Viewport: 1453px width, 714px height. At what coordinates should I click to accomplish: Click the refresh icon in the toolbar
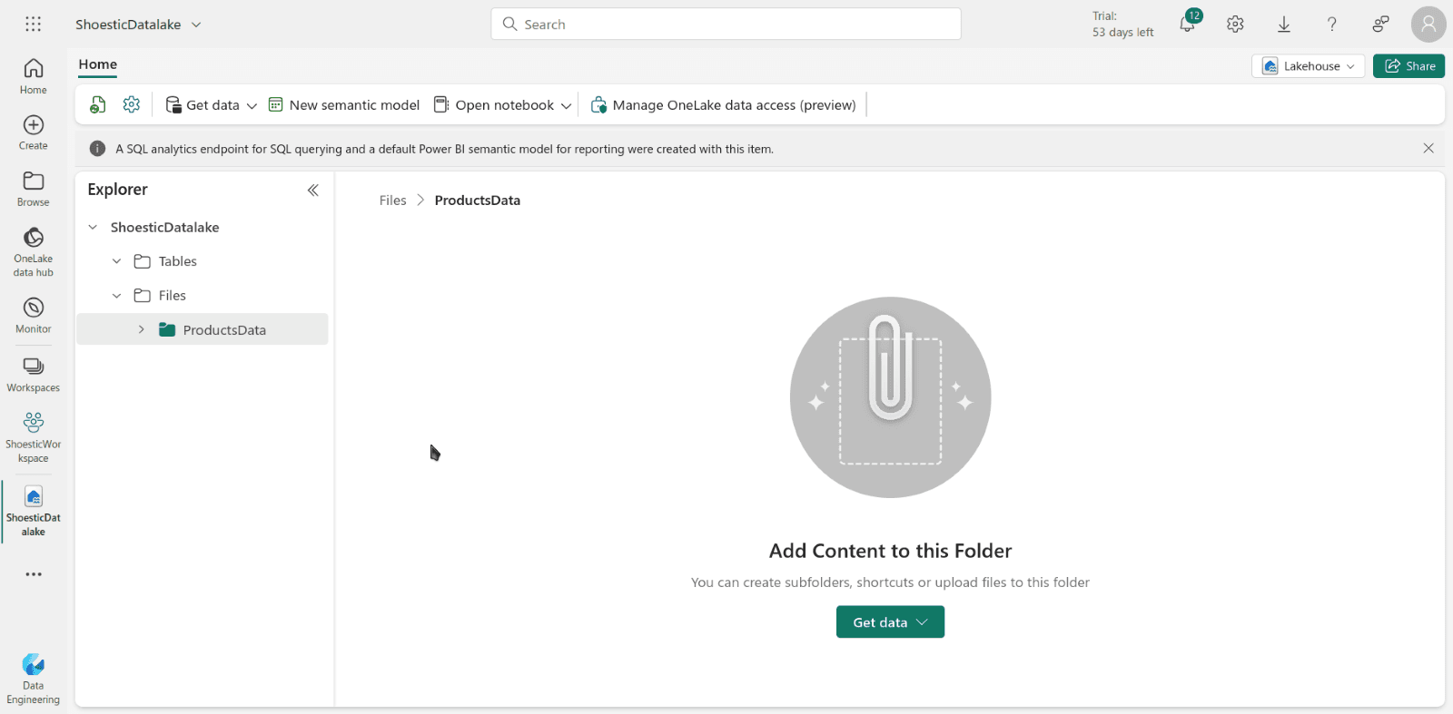click(98, 105)
